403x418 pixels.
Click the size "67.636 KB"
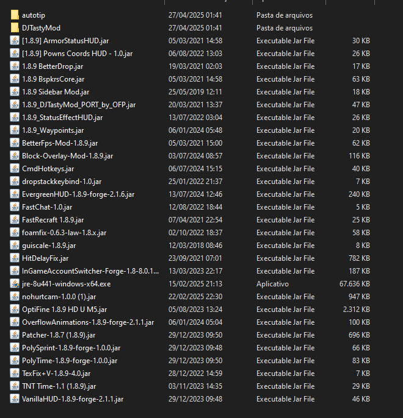[355, 284]
